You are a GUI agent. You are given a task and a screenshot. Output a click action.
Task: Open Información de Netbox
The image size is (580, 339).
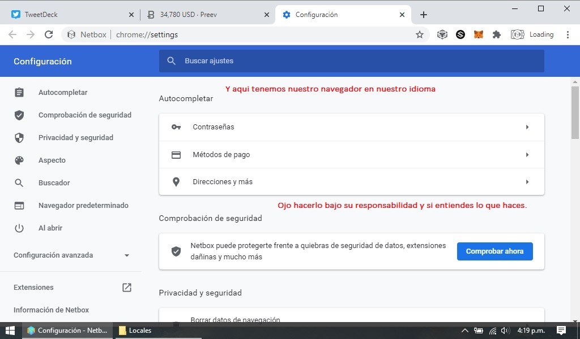51,310
